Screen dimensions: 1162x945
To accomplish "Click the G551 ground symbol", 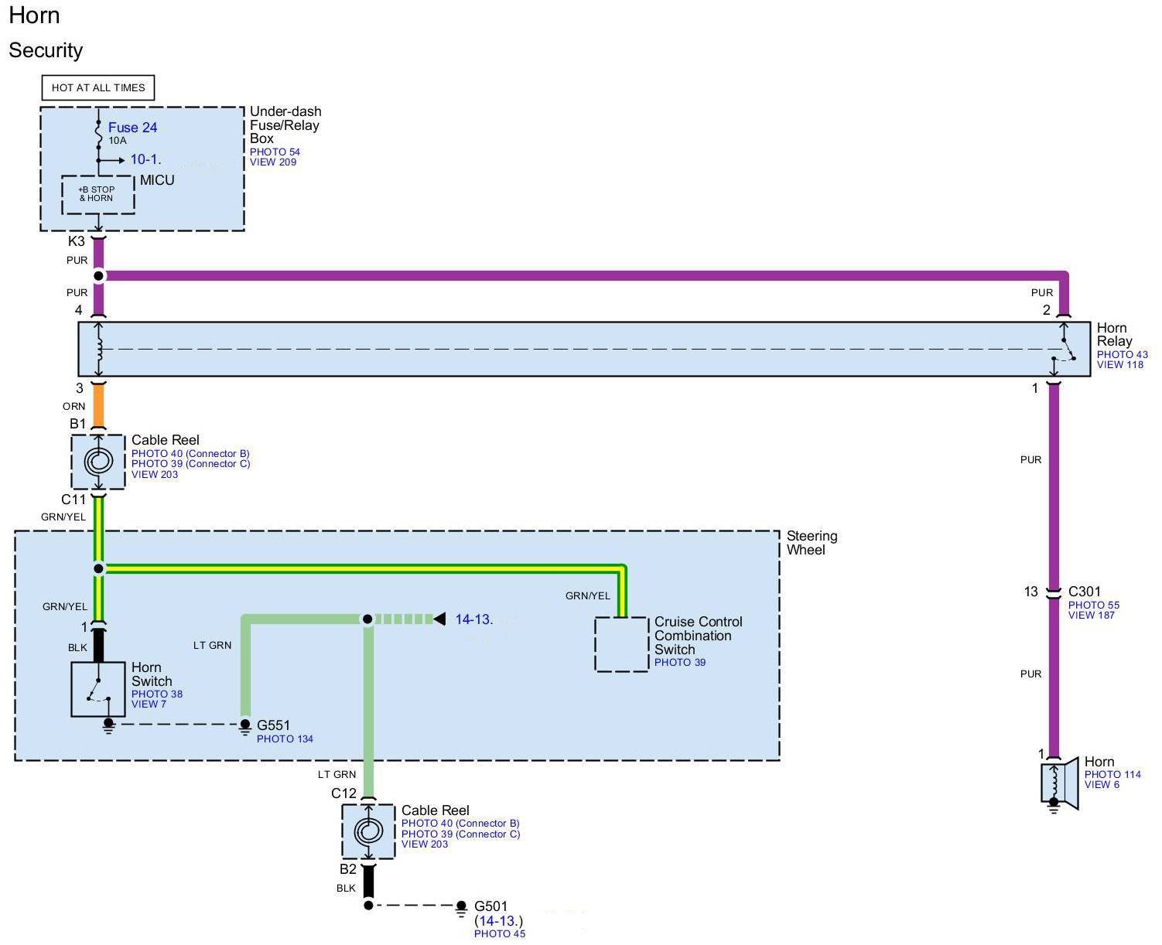I will [x=244, y=725].
